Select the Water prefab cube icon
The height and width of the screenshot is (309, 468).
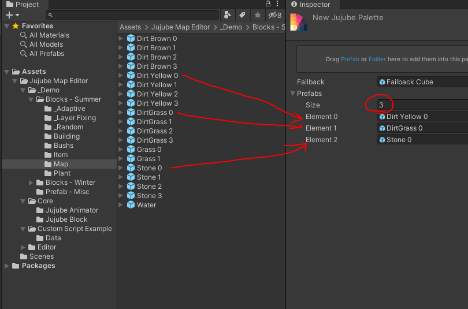[x=131, y=205]
